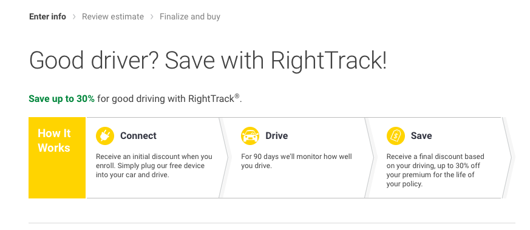Click the Good driver? Save with RightTrack! title
The width and height of the screenshot is (530, 230).
208,61
